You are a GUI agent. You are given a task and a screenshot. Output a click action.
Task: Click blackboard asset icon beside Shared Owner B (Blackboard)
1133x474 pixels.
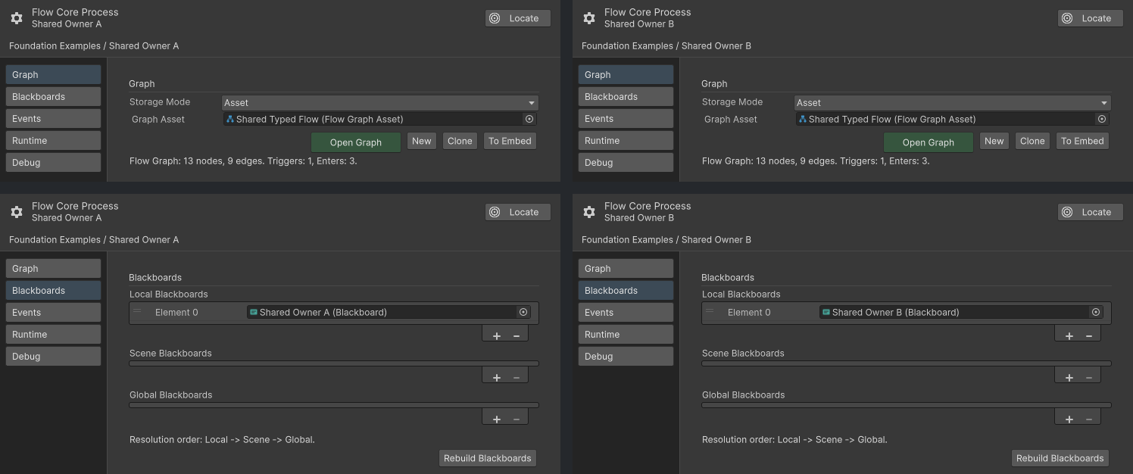click(826, 312)
